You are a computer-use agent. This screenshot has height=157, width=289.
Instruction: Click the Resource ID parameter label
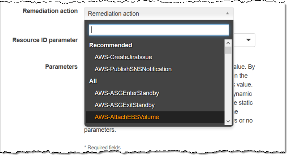click(45, 40)
